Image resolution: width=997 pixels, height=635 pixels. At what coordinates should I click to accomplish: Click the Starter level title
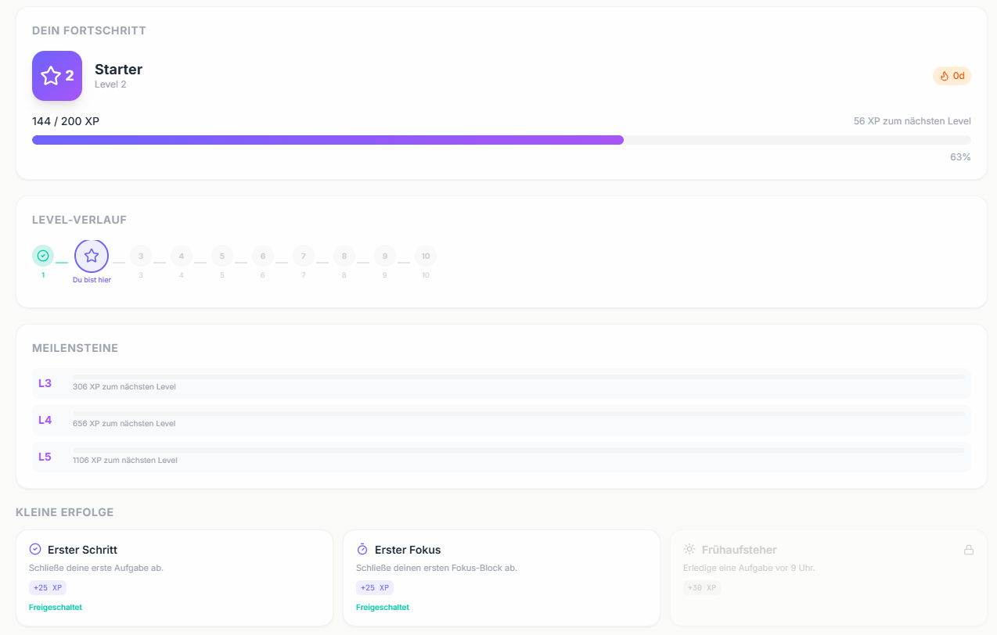tap(118, 70)
